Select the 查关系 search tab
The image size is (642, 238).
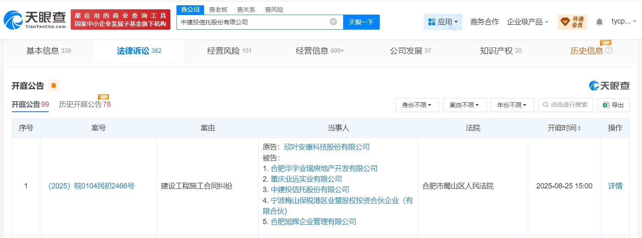[246, 10]
